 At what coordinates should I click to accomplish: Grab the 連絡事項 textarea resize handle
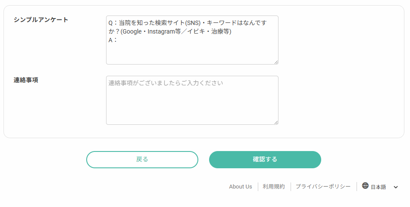[276, 122]
